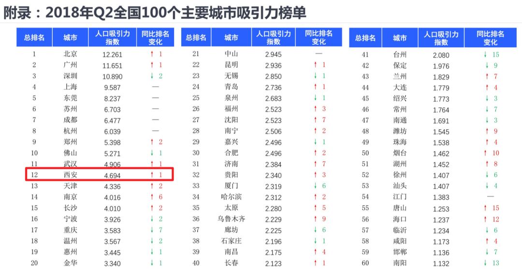Click the index value 2.080 for 台州
The height and width of the screenshot is (269, 522).
point(441,55)
